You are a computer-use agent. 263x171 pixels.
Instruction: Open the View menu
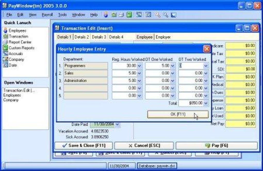click(32, 15)
